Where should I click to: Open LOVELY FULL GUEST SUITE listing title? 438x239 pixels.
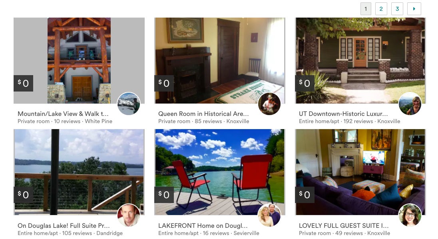coord(344,225)
